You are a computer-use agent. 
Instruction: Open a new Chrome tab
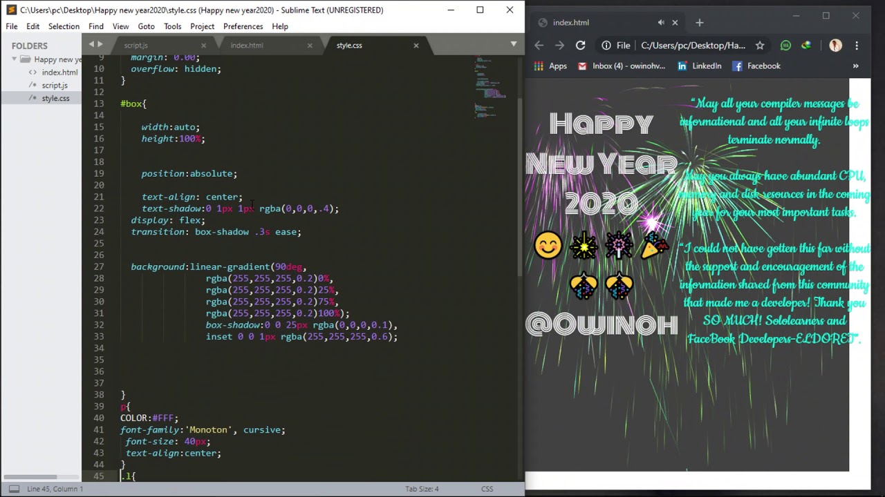(x=699, y=22)
